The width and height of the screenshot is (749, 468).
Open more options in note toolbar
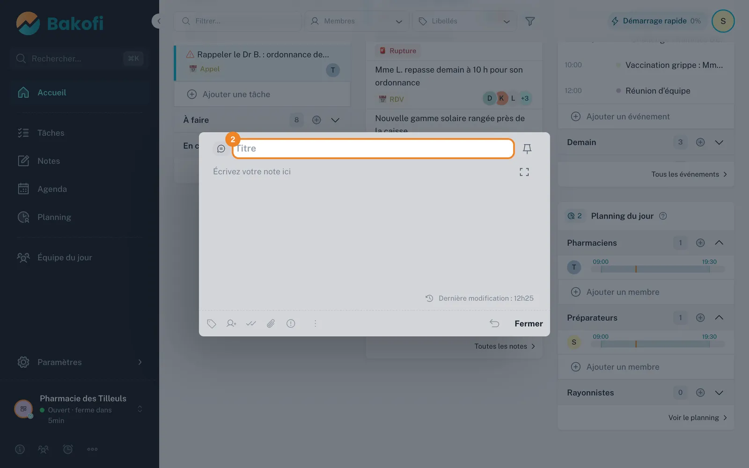click(x=315, y=323)
